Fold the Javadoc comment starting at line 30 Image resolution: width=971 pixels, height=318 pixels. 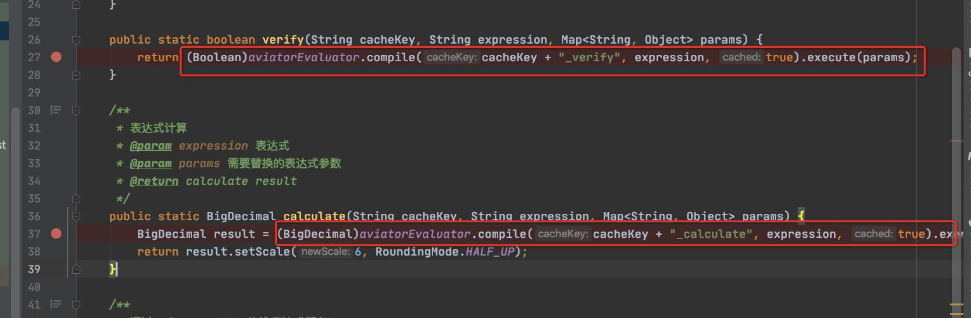76,110
